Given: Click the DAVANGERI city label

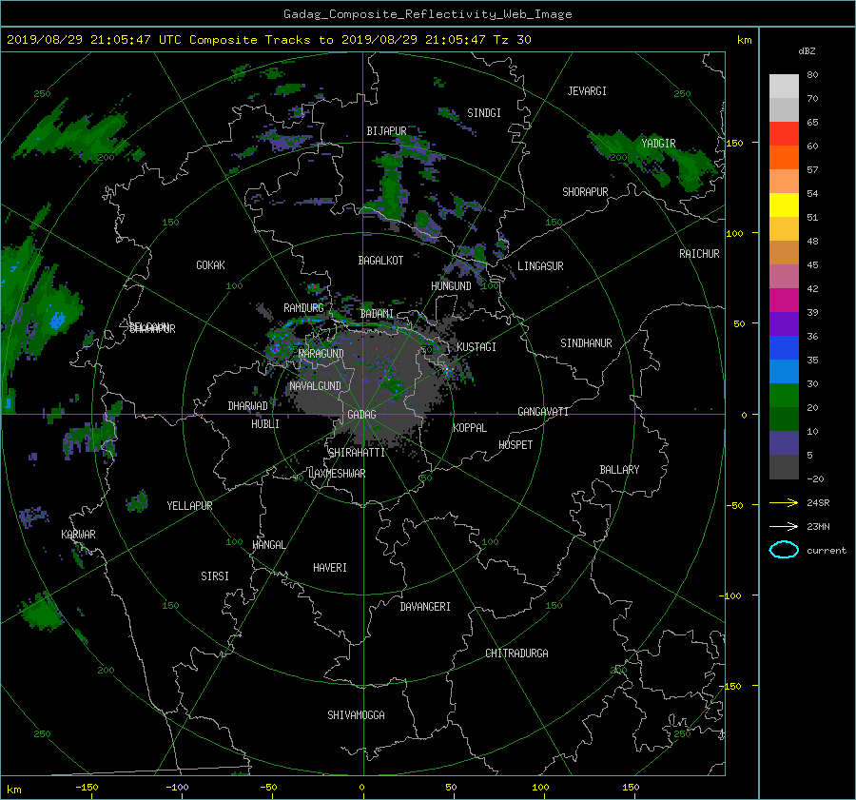Looking at the screenshot, I should (x=425, y=607).
